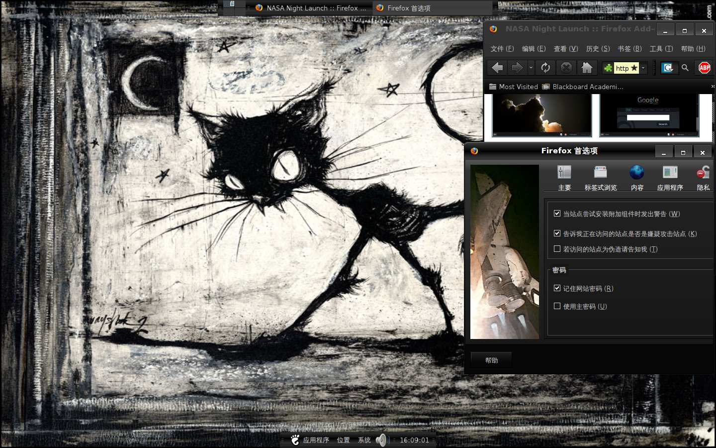Image resolution: width=716 pixels, height=448 pixels.
Task: Open the Most Visited bookmarks folder
Action: [x=514, y=87]
